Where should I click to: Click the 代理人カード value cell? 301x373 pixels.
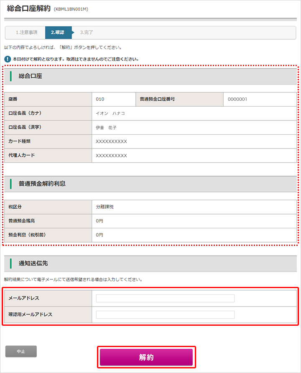(194, 156)
